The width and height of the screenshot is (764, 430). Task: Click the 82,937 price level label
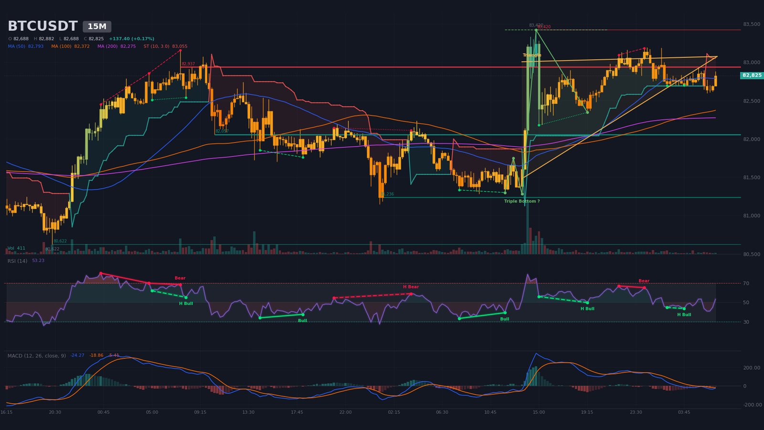188,64
